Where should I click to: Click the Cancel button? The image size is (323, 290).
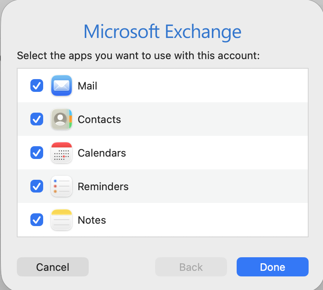pos(53,267)
